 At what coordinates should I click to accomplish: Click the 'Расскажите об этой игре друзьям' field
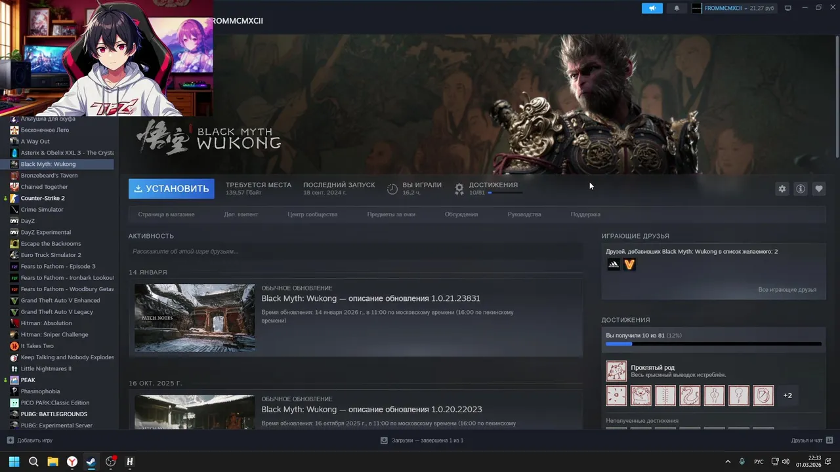coord(355,251)
